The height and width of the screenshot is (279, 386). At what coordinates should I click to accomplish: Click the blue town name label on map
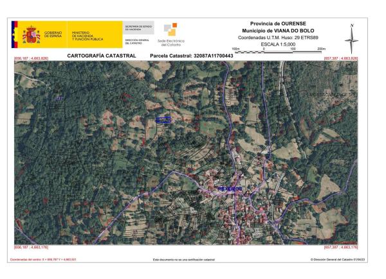[x=230, y=189]
